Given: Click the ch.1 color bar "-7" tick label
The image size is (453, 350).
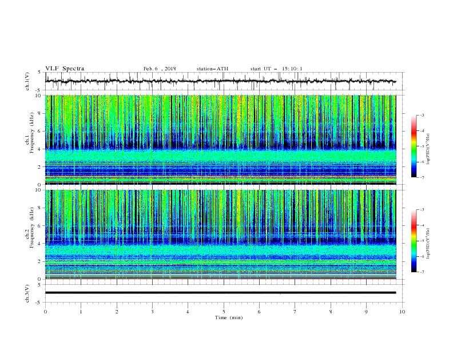Looking at the screenshot, I should [x=422, y=177].
